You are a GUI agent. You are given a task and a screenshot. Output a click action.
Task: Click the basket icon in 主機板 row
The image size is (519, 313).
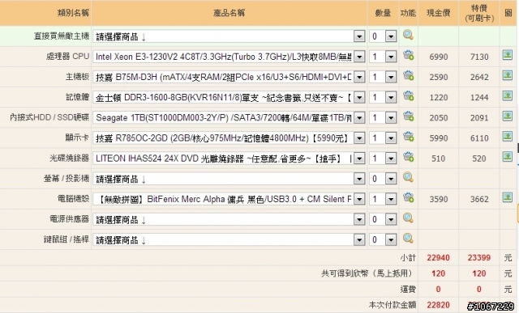pyautogui.click(x=408, y=75)
